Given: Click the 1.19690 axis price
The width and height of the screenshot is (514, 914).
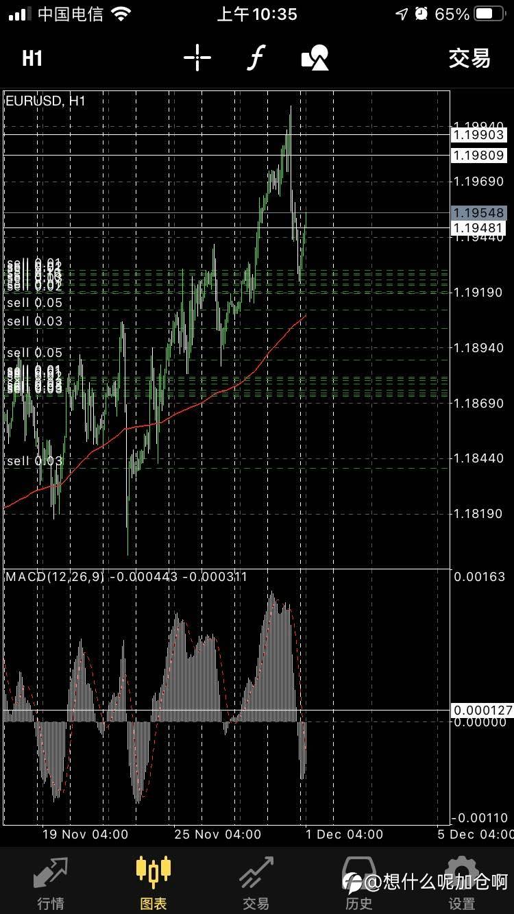Looking at the screenshot, I should pos(479,182).
